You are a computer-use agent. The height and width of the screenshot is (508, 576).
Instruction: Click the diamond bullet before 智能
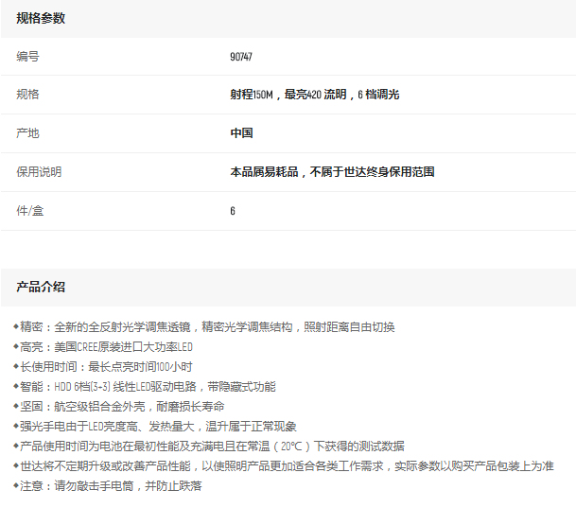[15, 386]
